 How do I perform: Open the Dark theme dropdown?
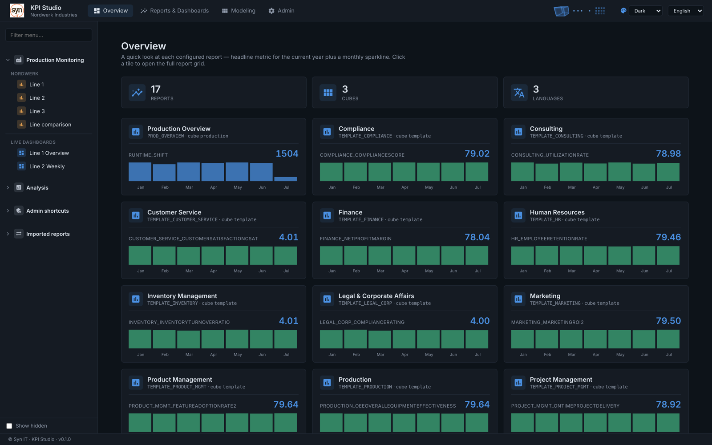pyautogui.click(x=646, y=11)
